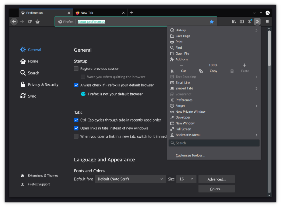The width and height of the screenshot is (281, 207).
Task: Open the font Size dropdown
Action: (x=186, y=179)
